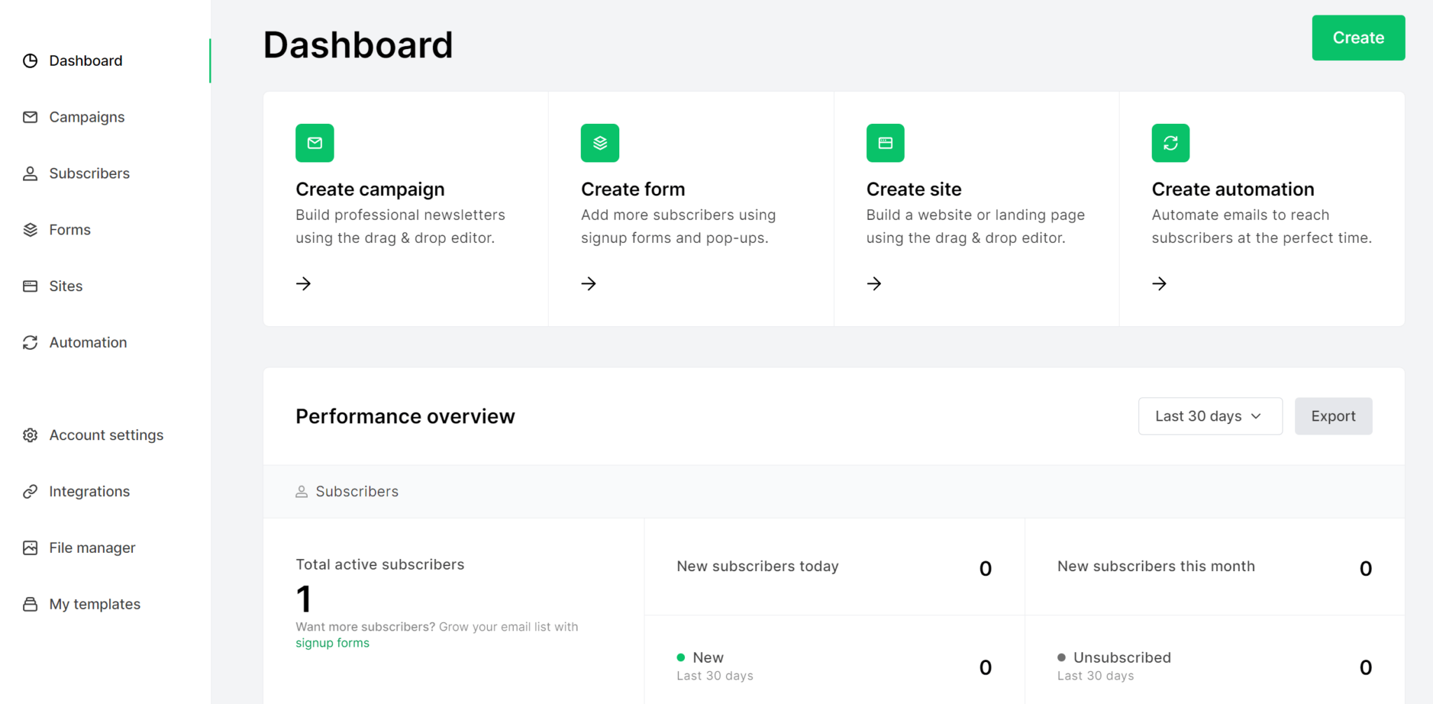The image size is (1433, 704).
Task: Click the arrow under Create campaign
Action: coord(304,283)
